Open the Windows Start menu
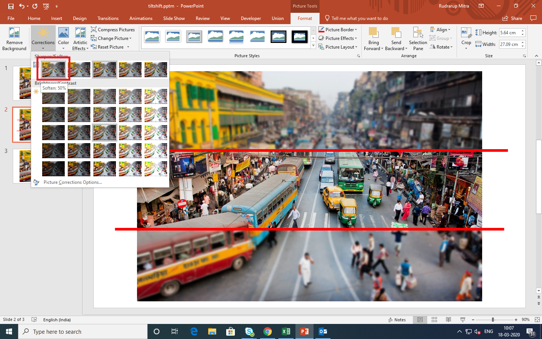 [9, 331]
